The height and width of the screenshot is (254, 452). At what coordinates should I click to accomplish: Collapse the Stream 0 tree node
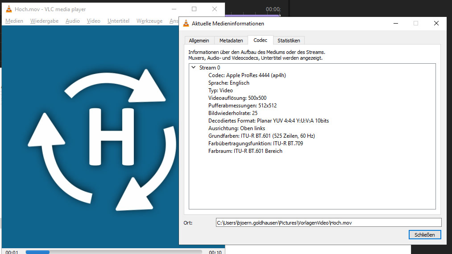(193, 67)
